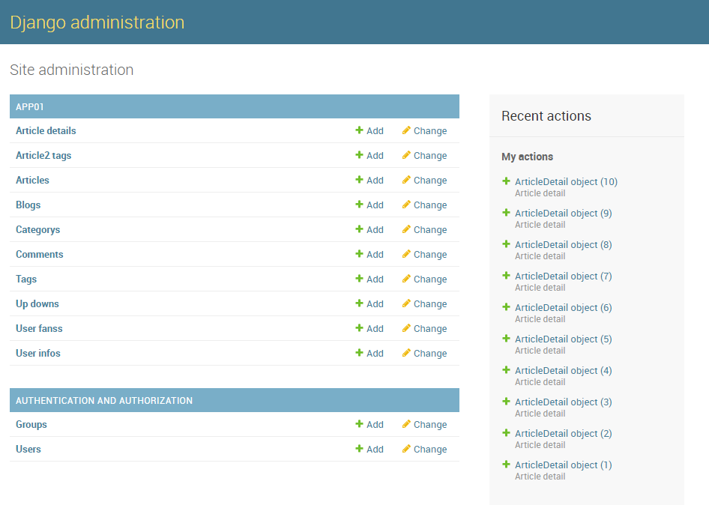Click the plus icon in Up downs row
Image resolution: width=709 pixels, height=514 pixels.
pos(359,303)
